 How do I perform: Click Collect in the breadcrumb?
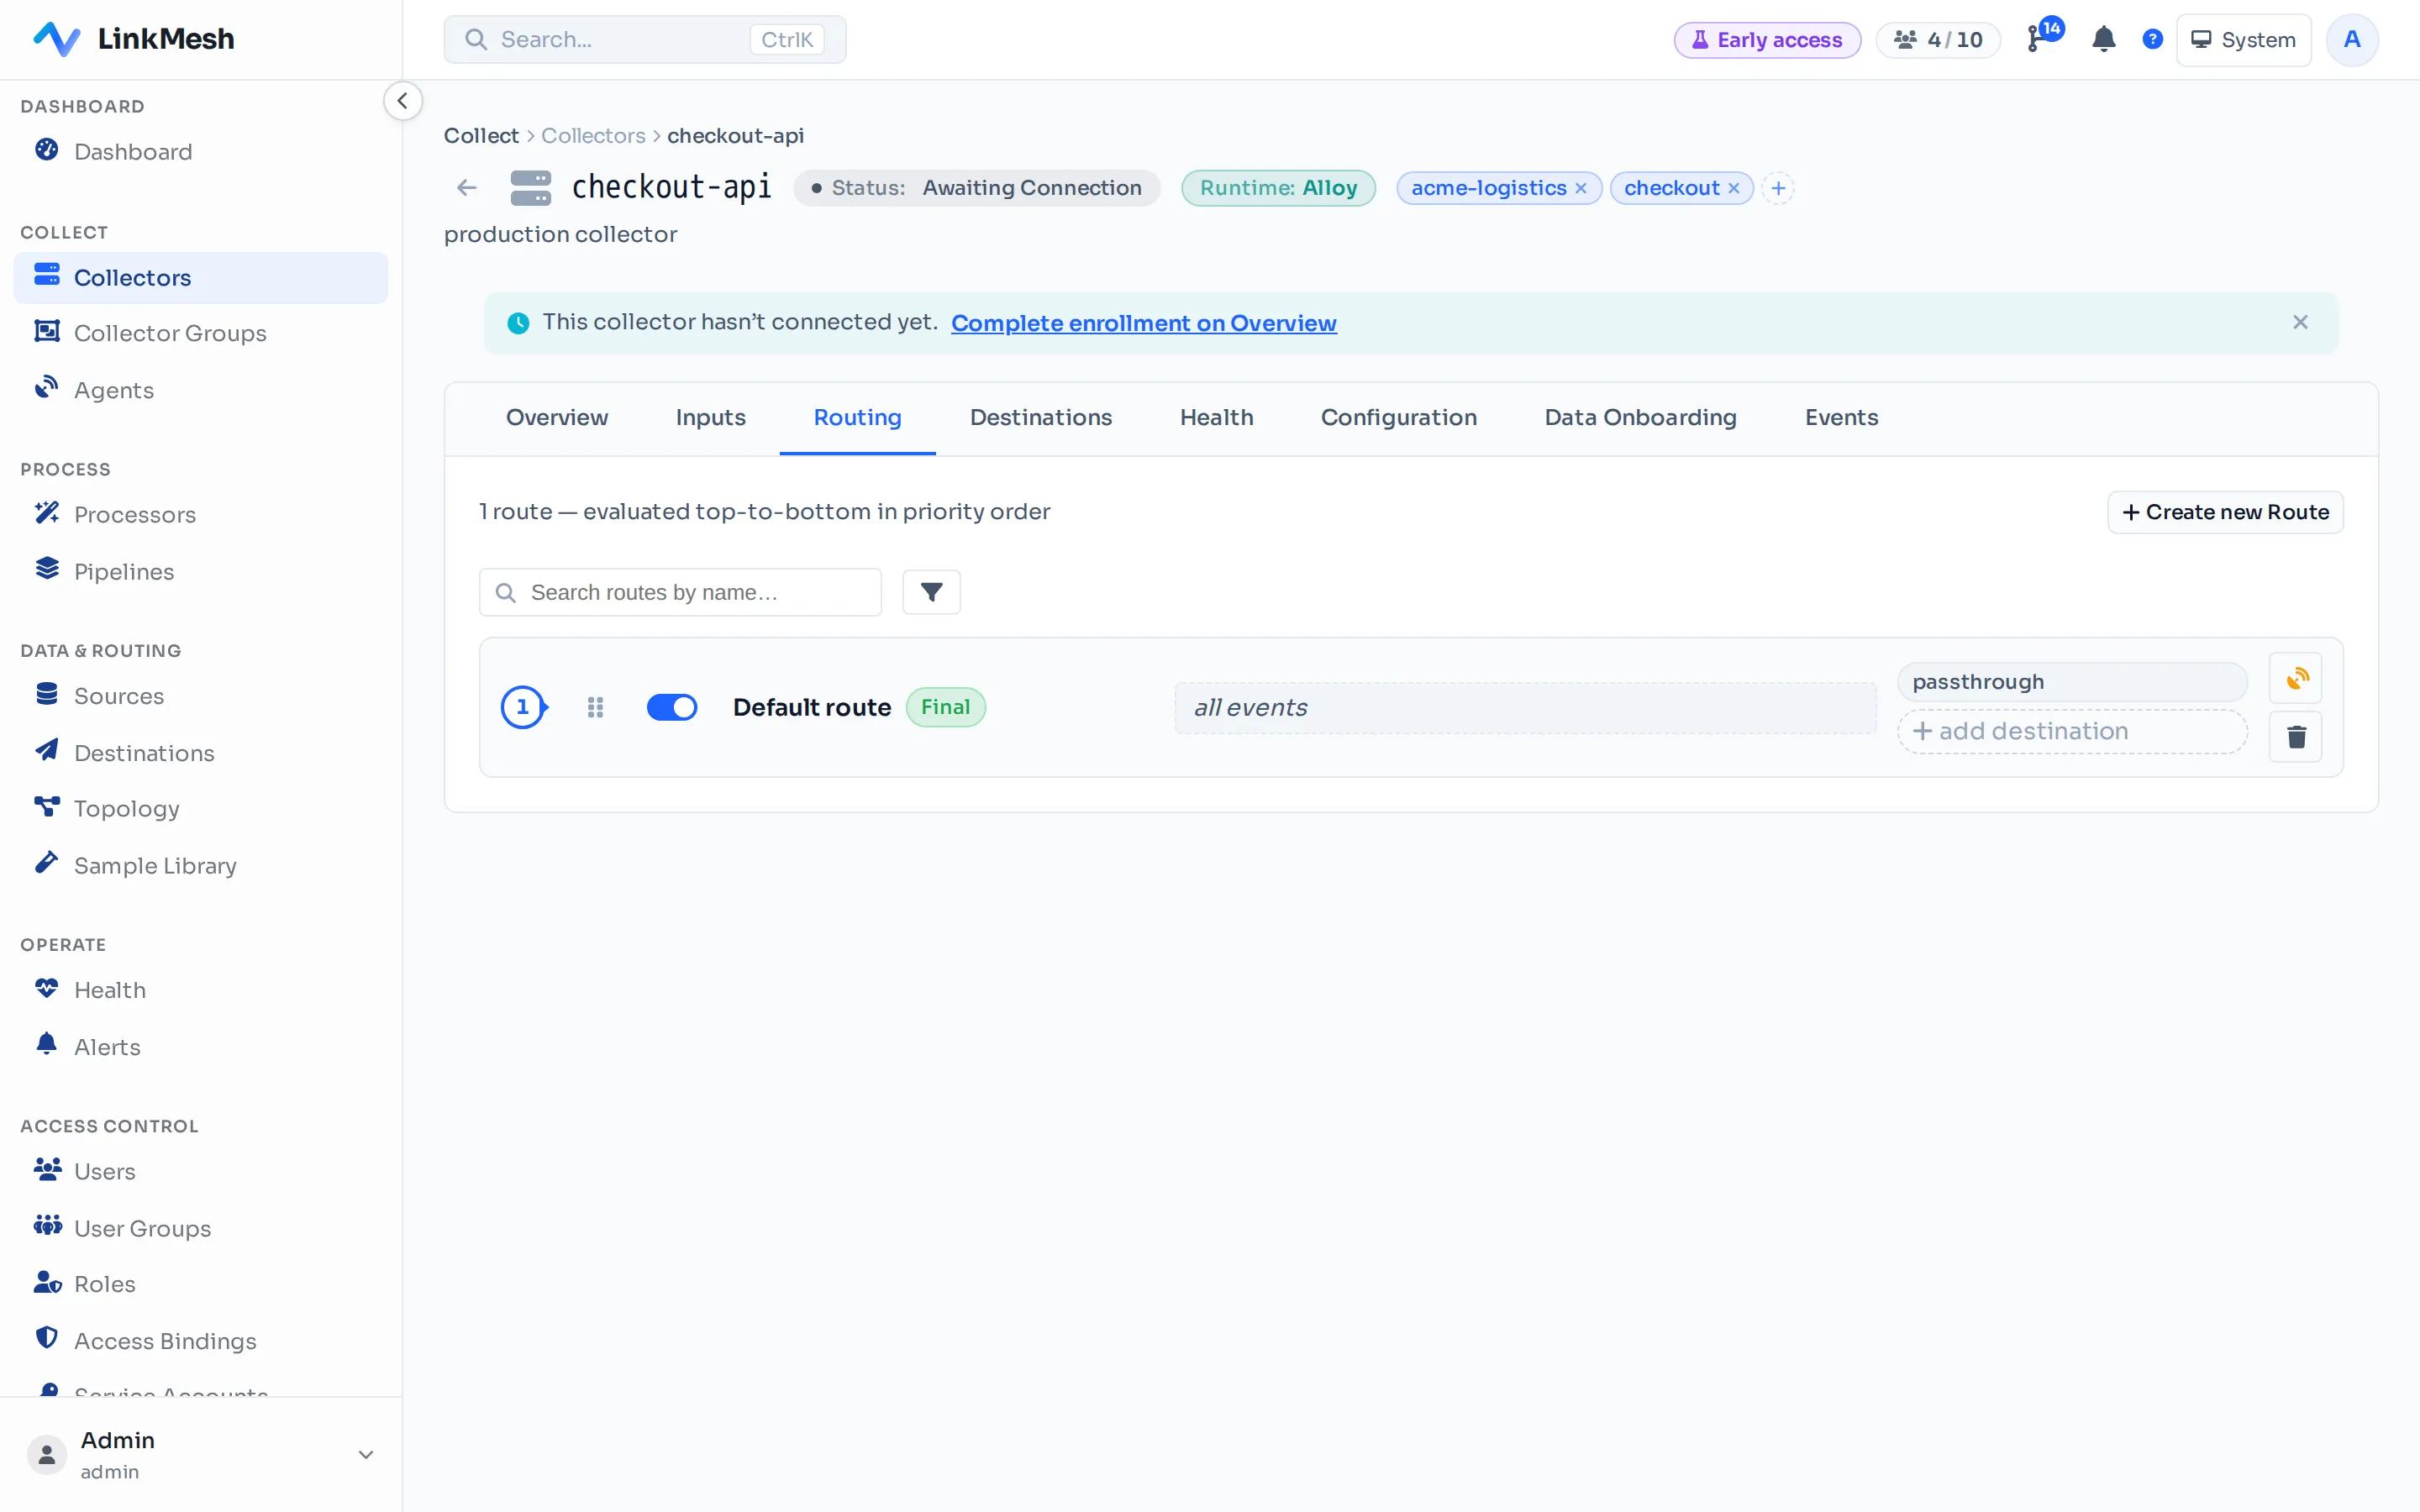click(x=481, y=136)
